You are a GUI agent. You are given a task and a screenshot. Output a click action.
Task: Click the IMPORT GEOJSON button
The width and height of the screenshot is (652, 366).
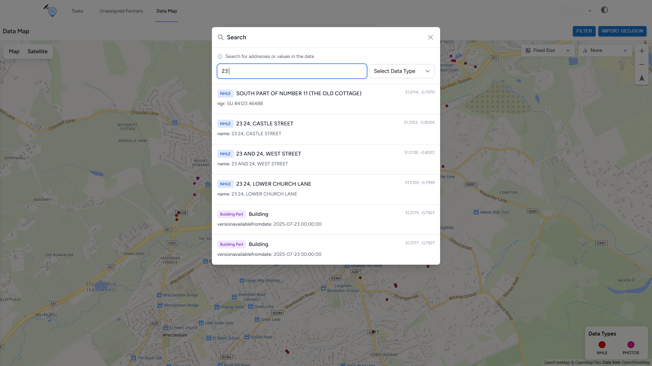[622, 31]
